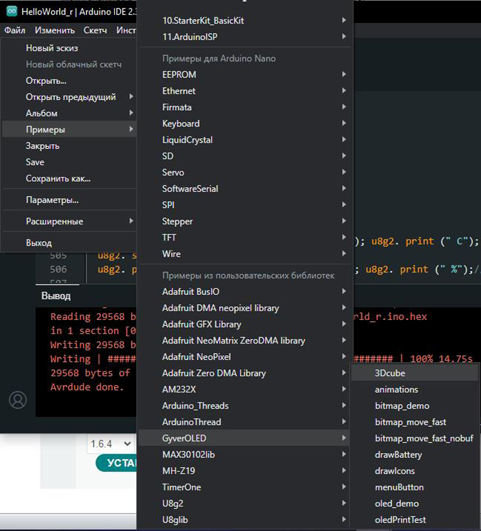
Task: Expand 10.StarterKit_BasicKit examples
Action: (245, 20)
